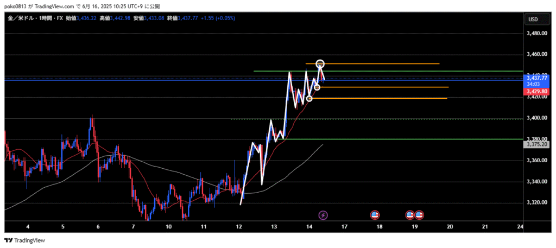Screen dimensions: 556x248
Task: Click date label 17 on time axis
Action: tap(345, 226)
